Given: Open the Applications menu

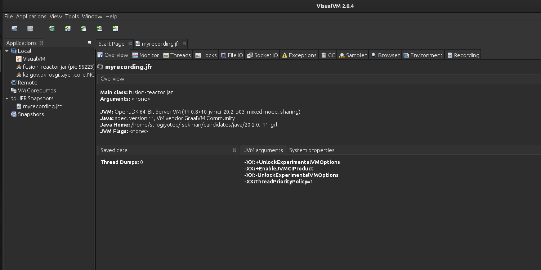Looking at the screenshot, I should [x=31, y=17].
